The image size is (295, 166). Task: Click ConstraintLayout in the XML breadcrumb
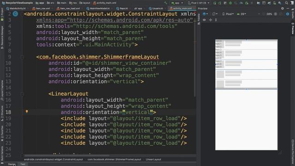(x=53, y=160)
